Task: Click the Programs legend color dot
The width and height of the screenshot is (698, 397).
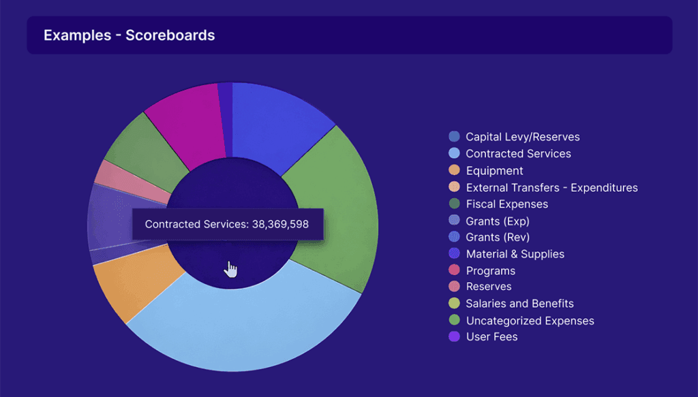Action: (455, 270)
